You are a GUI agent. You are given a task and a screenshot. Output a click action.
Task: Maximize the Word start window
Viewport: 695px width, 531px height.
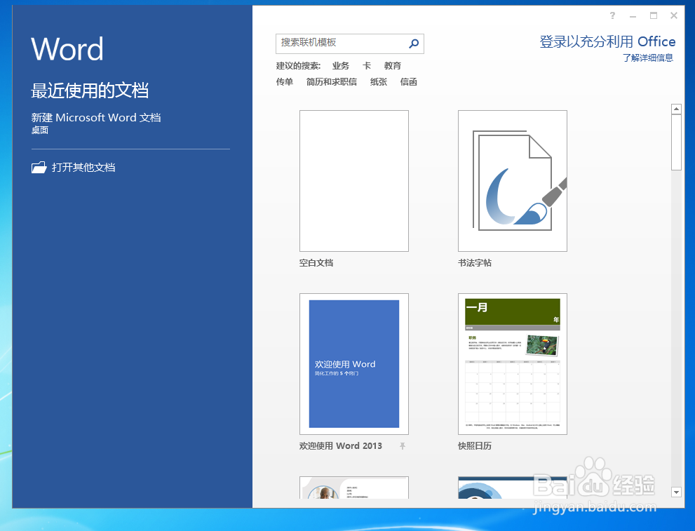(654, 15)
